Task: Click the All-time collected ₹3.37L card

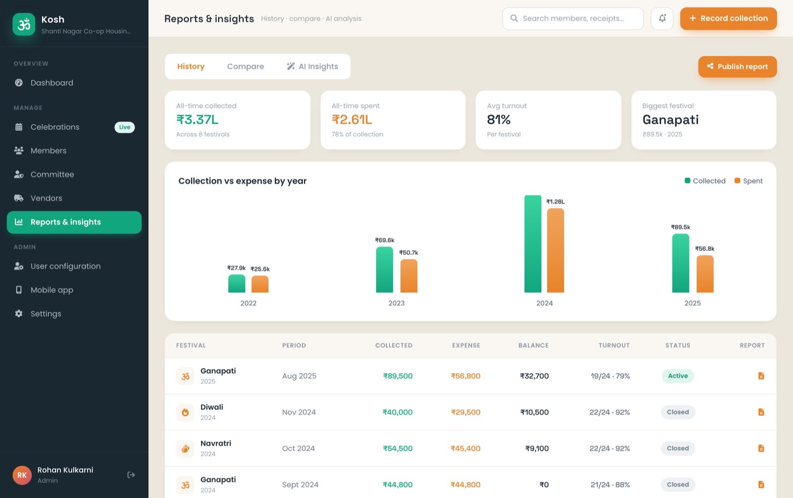Action: 237,120
